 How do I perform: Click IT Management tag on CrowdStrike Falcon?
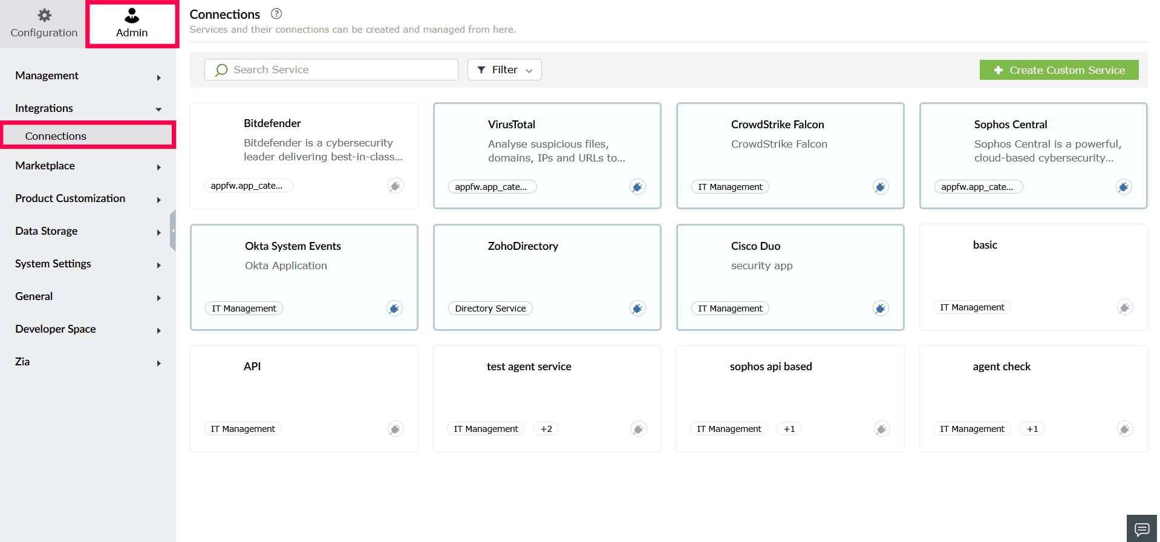(x=730, y=187)
